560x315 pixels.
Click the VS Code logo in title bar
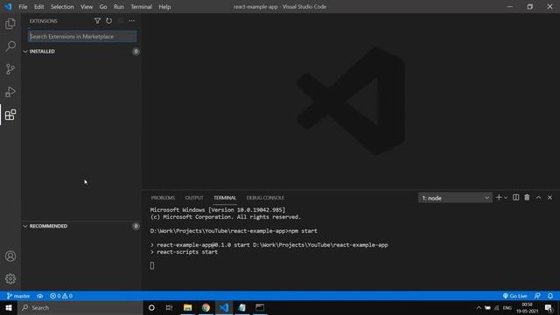coord(8,7)
